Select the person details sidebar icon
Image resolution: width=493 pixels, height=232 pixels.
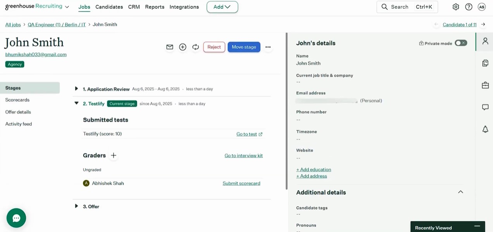coord(485,41)
